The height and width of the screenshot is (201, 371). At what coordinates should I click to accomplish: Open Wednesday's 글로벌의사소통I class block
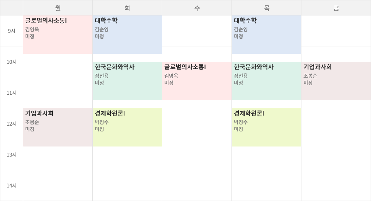click(197, 81)
